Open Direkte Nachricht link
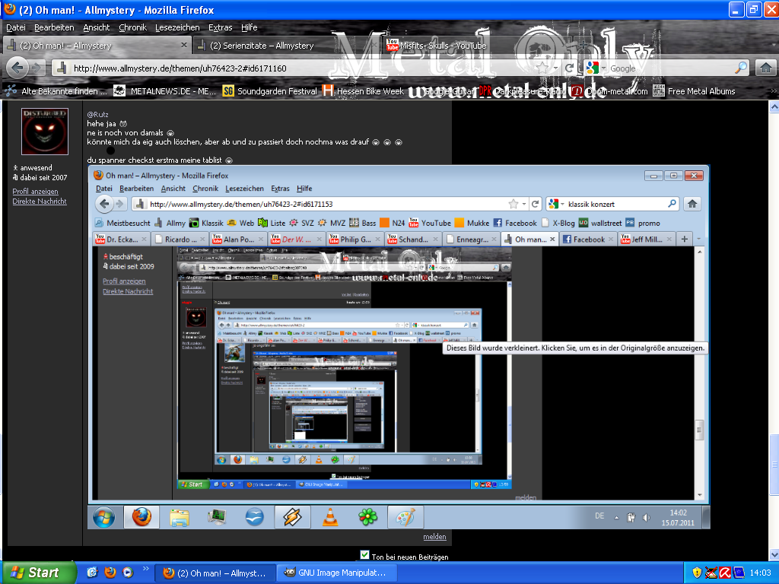This screenshot has height=584, width=779. click(x=40, y=201)
